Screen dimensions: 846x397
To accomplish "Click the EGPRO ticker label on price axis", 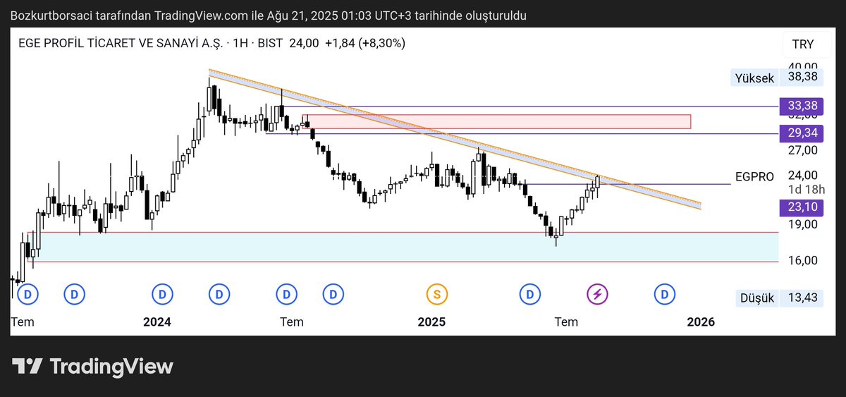I will click(754, 176).
